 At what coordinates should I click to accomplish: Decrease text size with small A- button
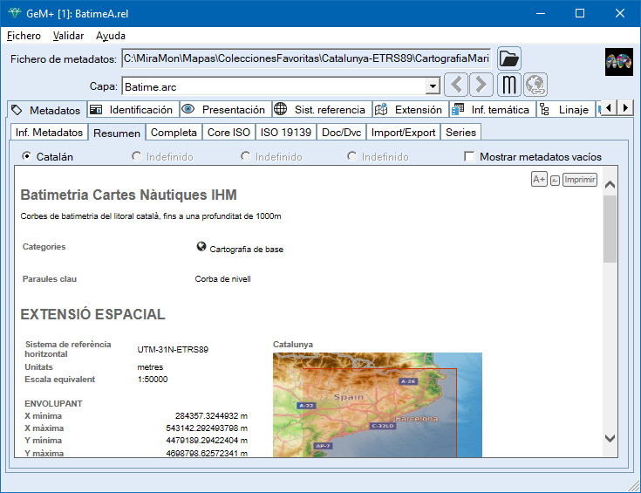pyautogui.click(x=555, y=180)
